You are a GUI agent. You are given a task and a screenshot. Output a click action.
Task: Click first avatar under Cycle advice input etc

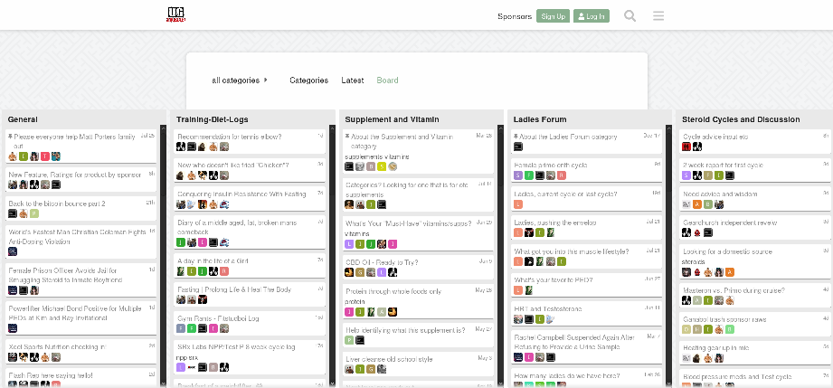(686, 147)
